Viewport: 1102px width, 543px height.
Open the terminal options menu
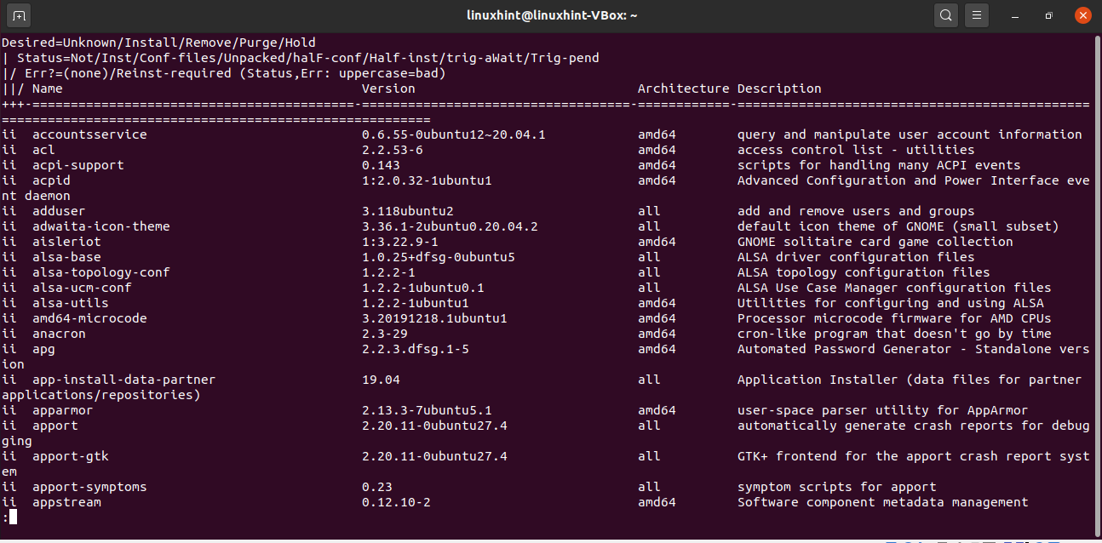coord(976,14)
